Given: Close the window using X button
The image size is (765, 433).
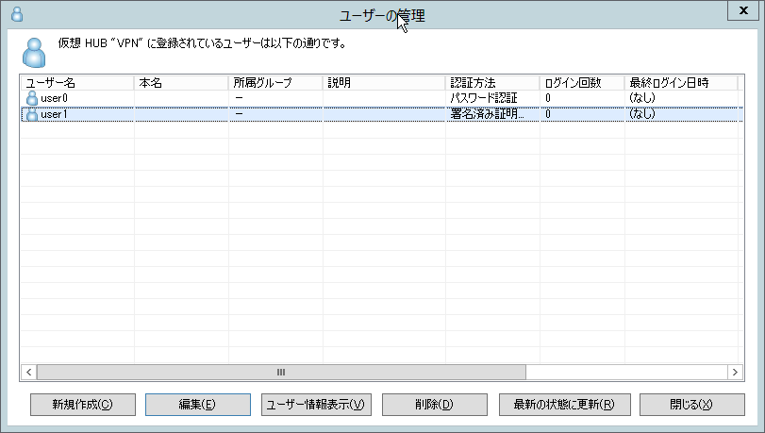Looking at the screenshot, I should pyautogui.click(x=743, y=10).
